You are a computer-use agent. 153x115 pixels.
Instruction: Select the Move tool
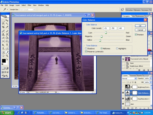7,20
